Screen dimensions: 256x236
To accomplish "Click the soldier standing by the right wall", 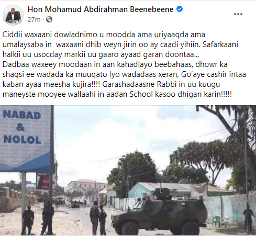I will [x=248, y=218].
